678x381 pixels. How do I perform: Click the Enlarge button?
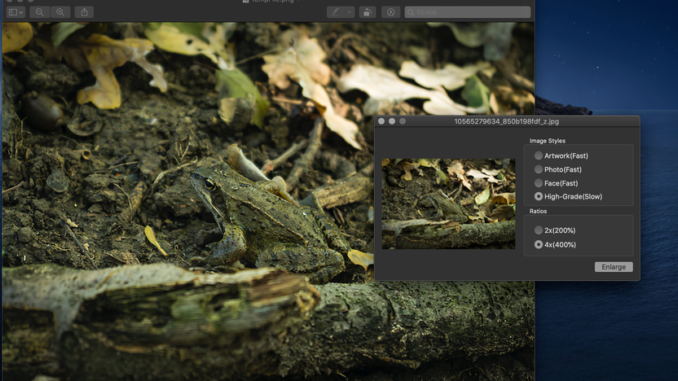pyautogui.click(x=614, y=267)
